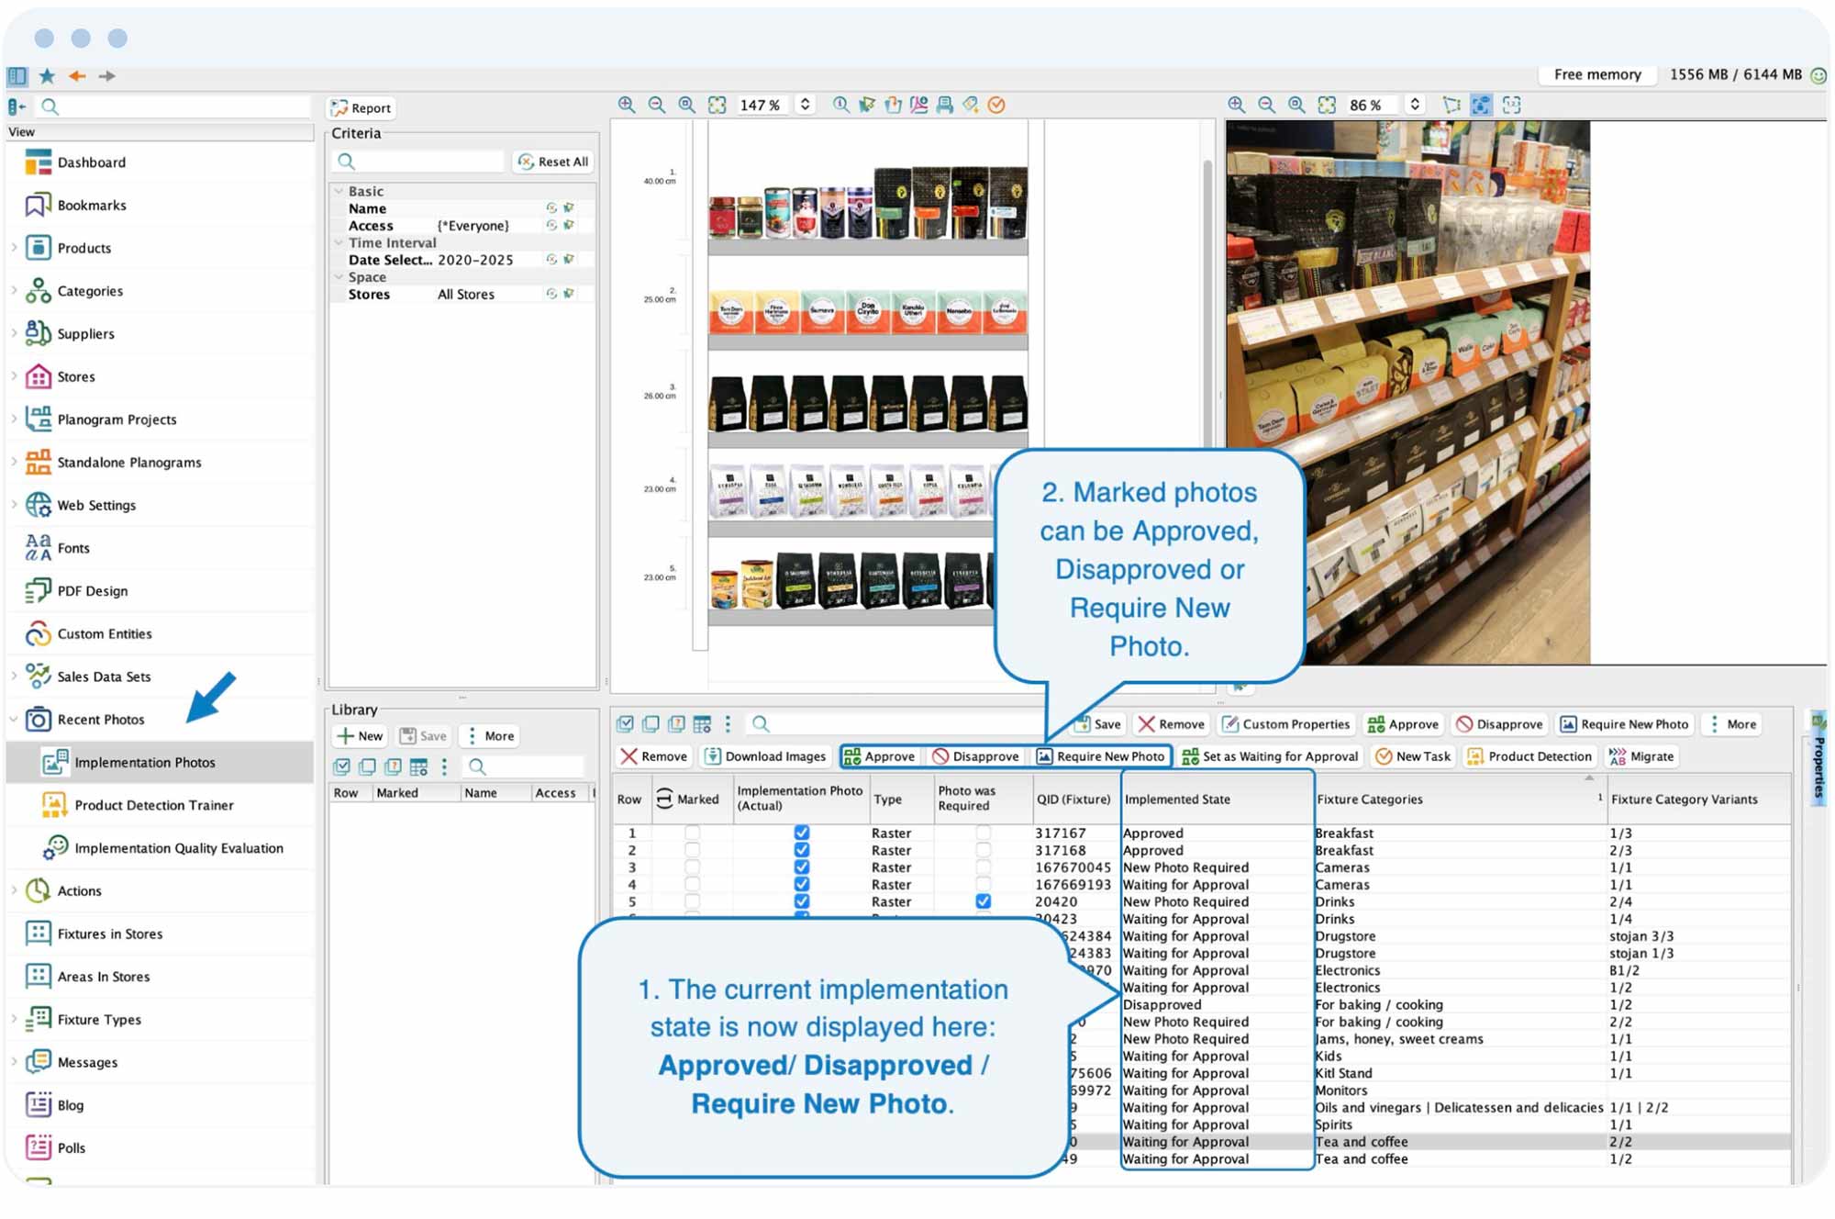
Task: Zoom in on the planogram view
Action: point(627,105)
